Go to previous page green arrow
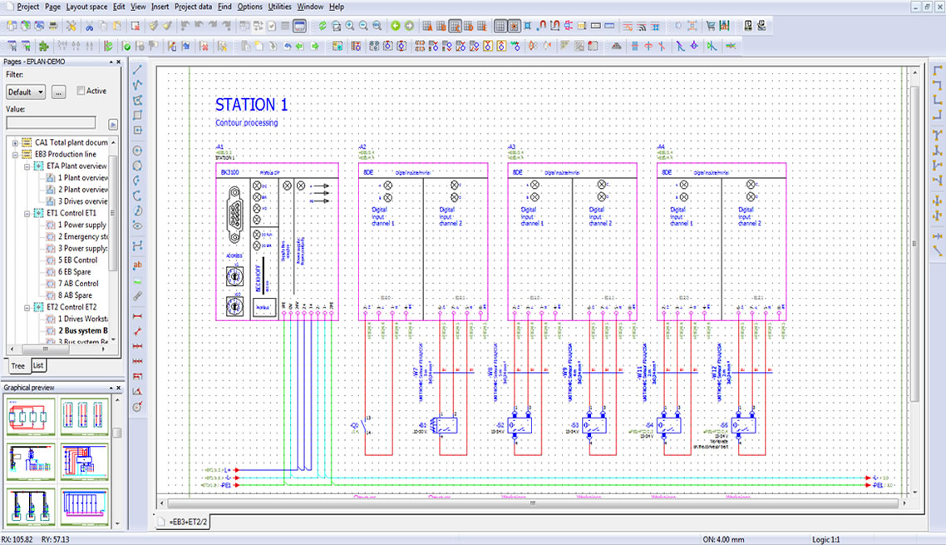Image resolution: width=946 pixels, height=545 pixels. pos(395,26)
